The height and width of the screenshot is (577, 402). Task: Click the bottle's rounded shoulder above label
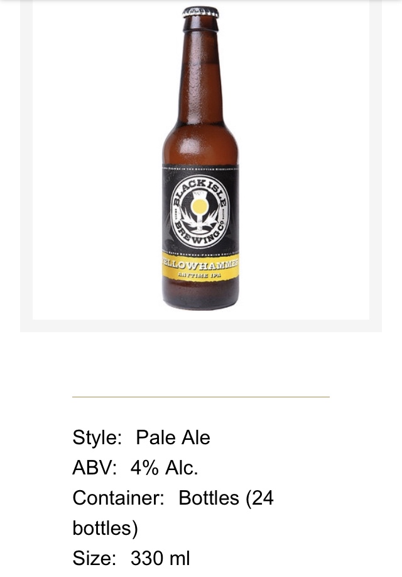pyautogui.click(x=200, y=144)
